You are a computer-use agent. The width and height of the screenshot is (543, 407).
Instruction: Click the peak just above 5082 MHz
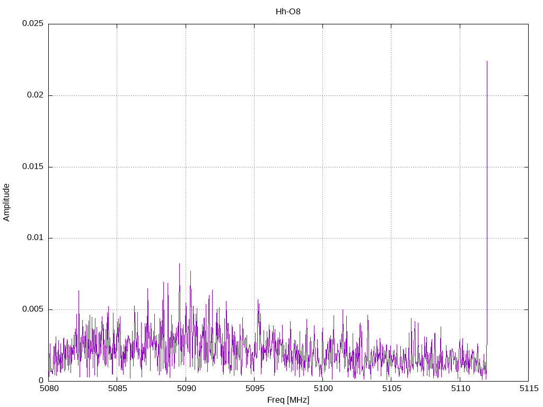tap(78, 293)
